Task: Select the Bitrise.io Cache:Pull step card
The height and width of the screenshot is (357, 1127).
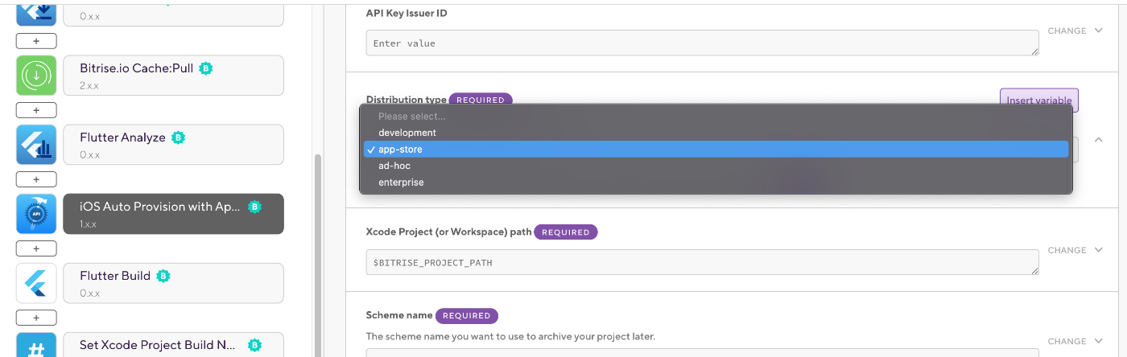Action: point(173,76)
